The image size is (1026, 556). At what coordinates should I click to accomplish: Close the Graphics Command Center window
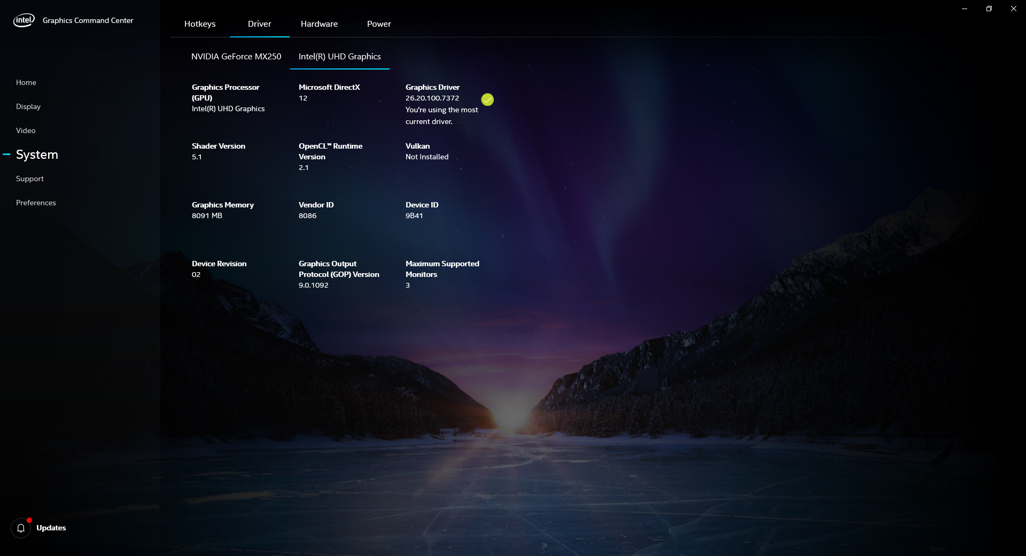click(x=1014, y=9)
